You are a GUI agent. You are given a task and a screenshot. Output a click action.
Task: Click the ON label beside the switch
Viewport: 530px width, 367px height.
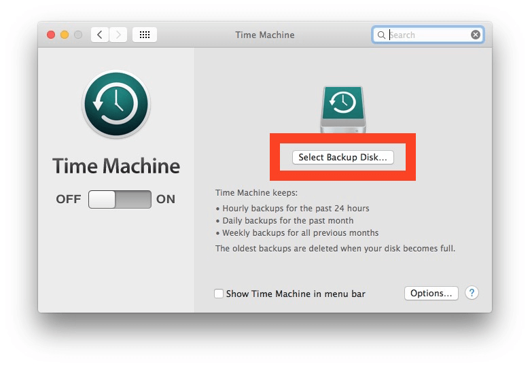click(166, 199)
